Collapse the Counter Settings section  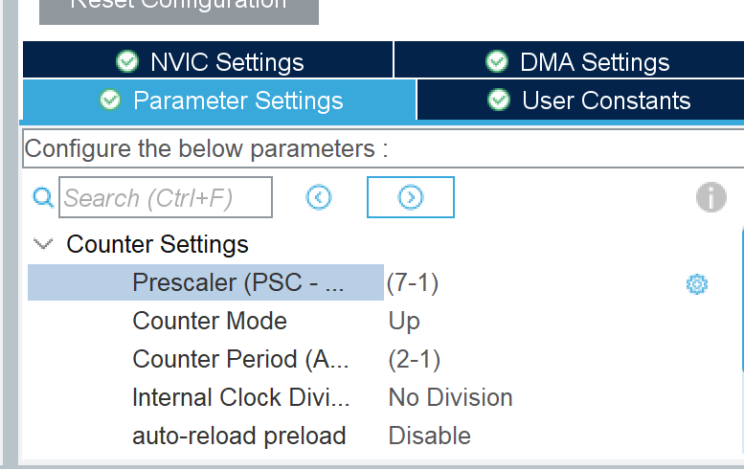click(x=43, y=244)
